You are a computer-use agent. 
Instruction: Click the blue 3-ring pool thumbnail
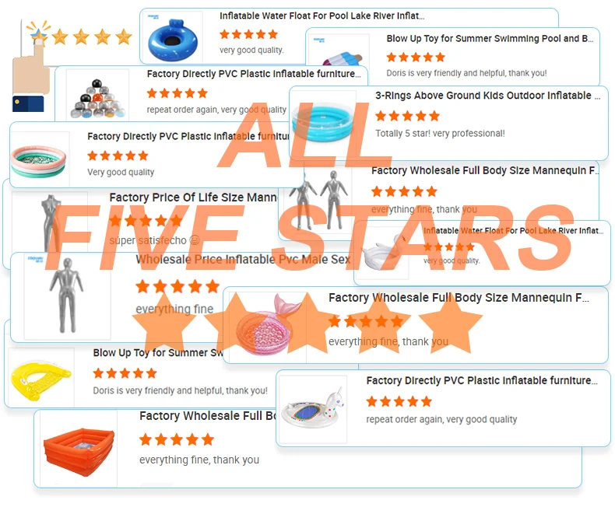324,123
